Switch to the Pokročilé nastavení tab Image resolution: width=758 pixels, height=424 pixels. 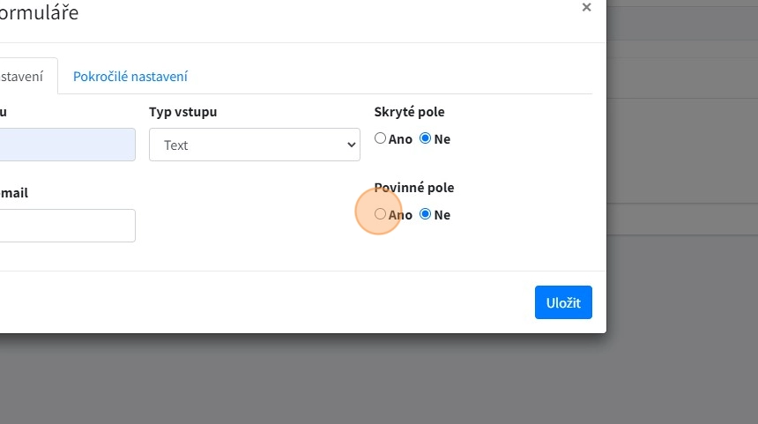(x=130, y=77)
